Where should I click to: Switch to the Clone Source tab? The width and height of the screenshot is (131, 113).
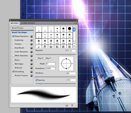tap(28, 23)
